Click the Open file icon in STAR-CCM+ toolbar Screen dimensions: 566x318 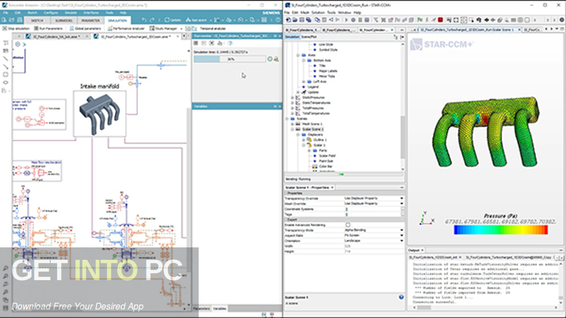295,20
